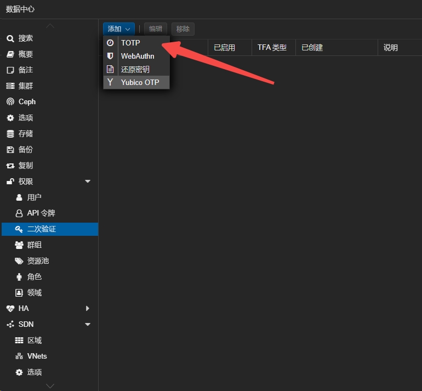This screenshot has height=391, width=422.
Task: Click the Ceph logo icon
Action: pos(10,102)
